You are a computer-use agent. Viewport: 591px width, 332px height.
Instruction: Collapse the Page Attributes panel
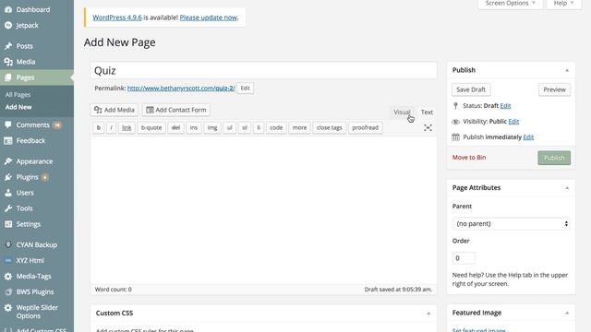click(x=567, y=188)
